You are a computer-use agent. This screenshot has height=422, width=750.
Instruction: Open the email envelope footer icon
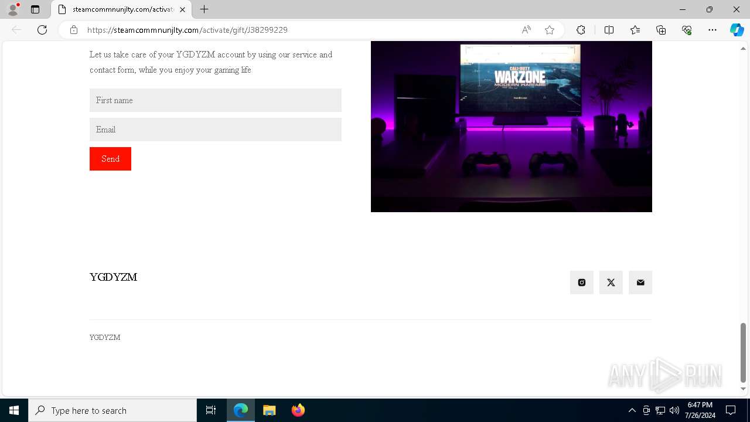(x=640, y=283)
